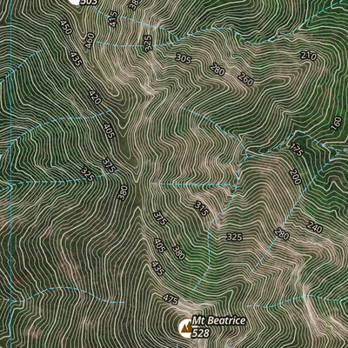This screenshot has height=348, width=348.
Task: Click the 210 contour elevation label
Action: coord(309,56)
